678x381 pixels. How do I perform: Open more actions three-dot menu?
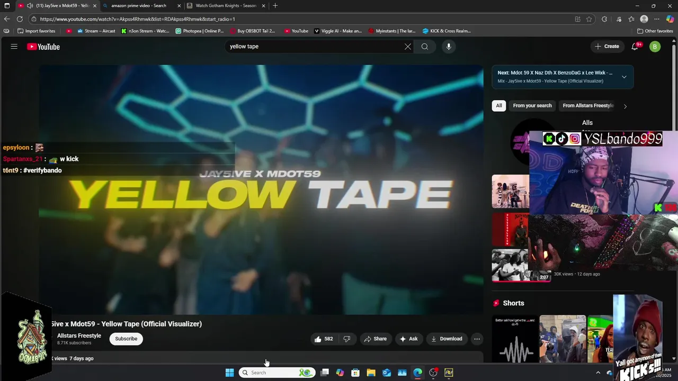[477, 339]
